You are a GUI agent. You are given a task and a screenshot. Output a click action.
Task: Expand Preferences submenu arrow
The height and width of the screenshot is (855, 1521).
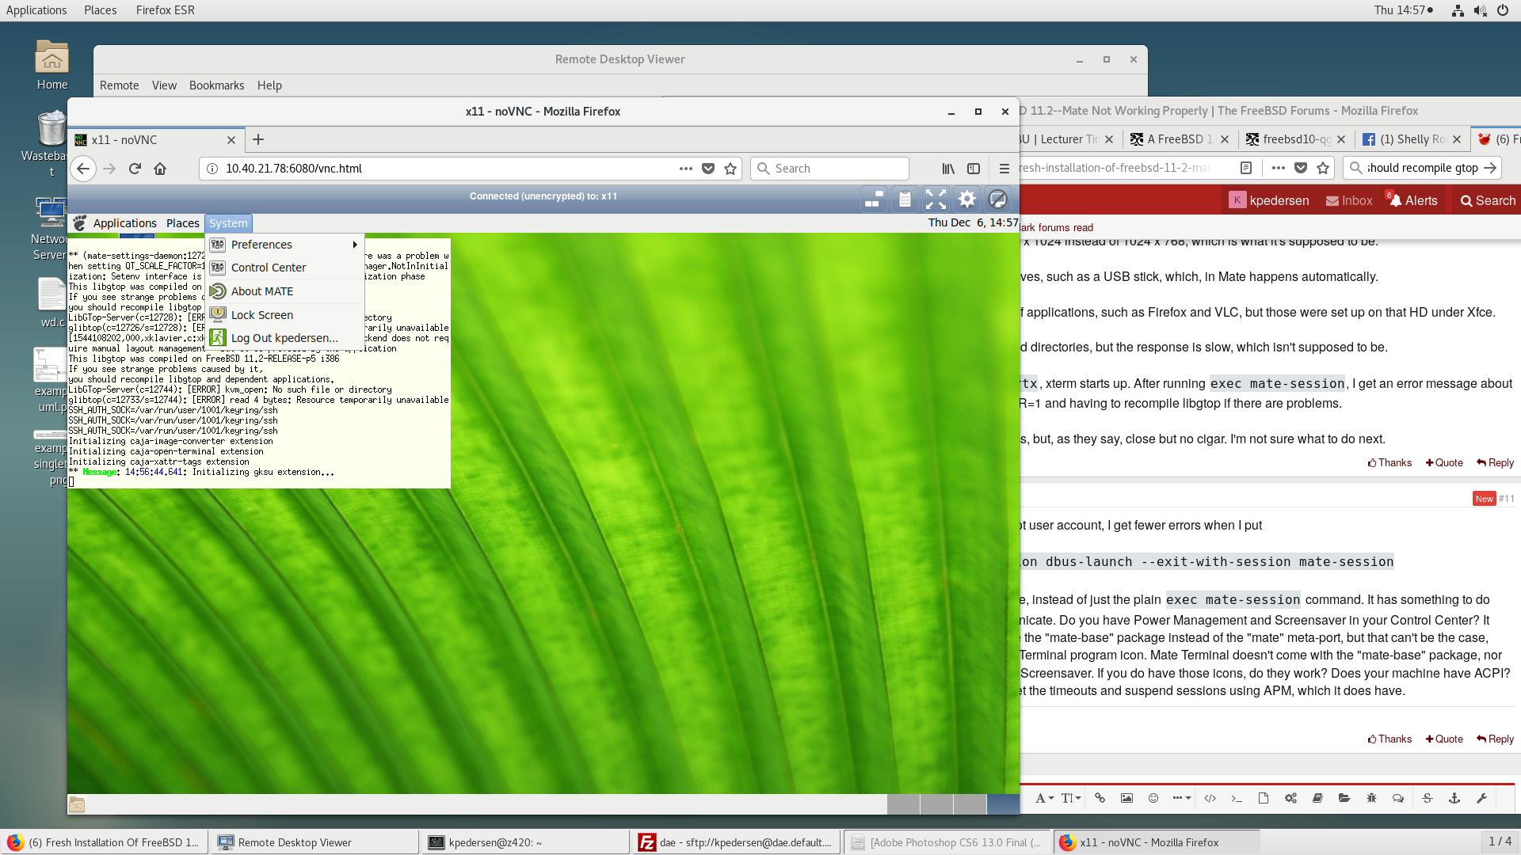click(x=355, y=245)
